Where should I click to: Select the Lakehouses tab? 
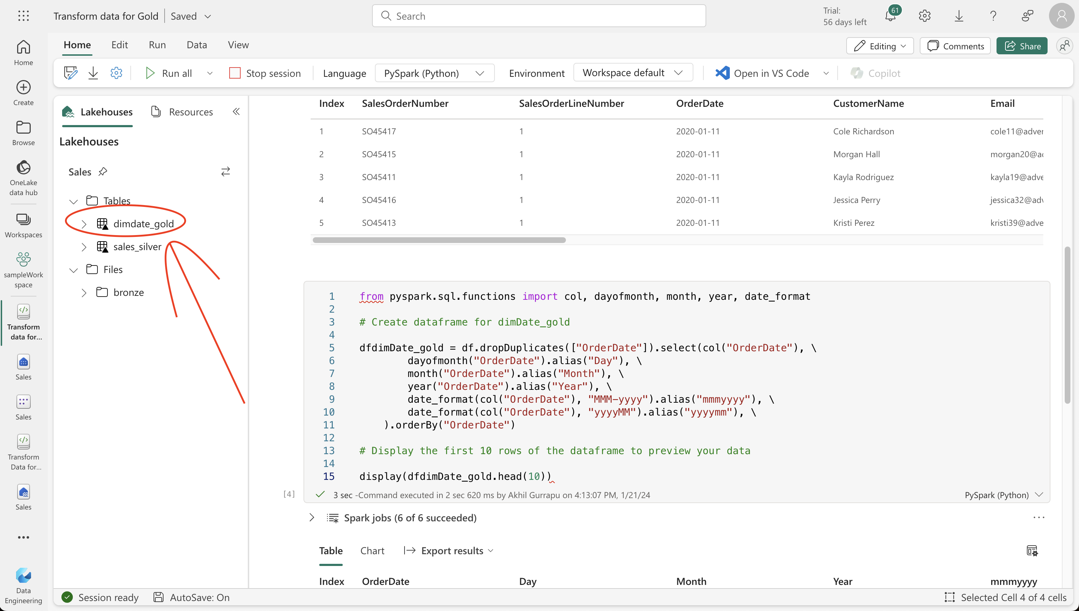tap(97, 111)
